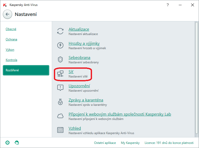Screen dimensions: 199x148
Task: Click the 'Nastavení hrozeb a výjimek' text
Action: click(x=87, y=48)
